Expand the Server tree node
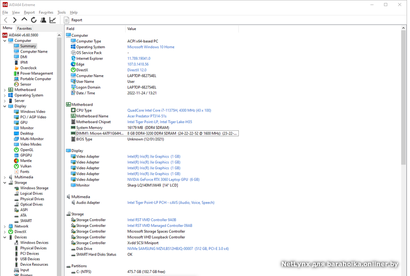410x276 pixels. point(5,101)
